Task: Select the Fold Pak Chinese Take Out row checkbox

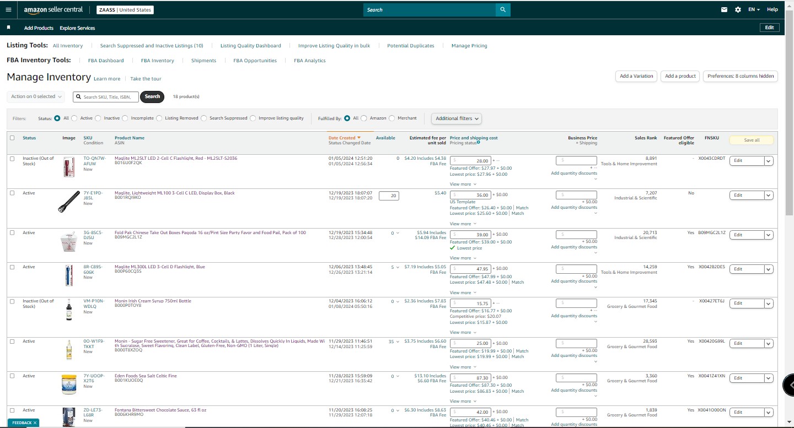Action: 12,232
